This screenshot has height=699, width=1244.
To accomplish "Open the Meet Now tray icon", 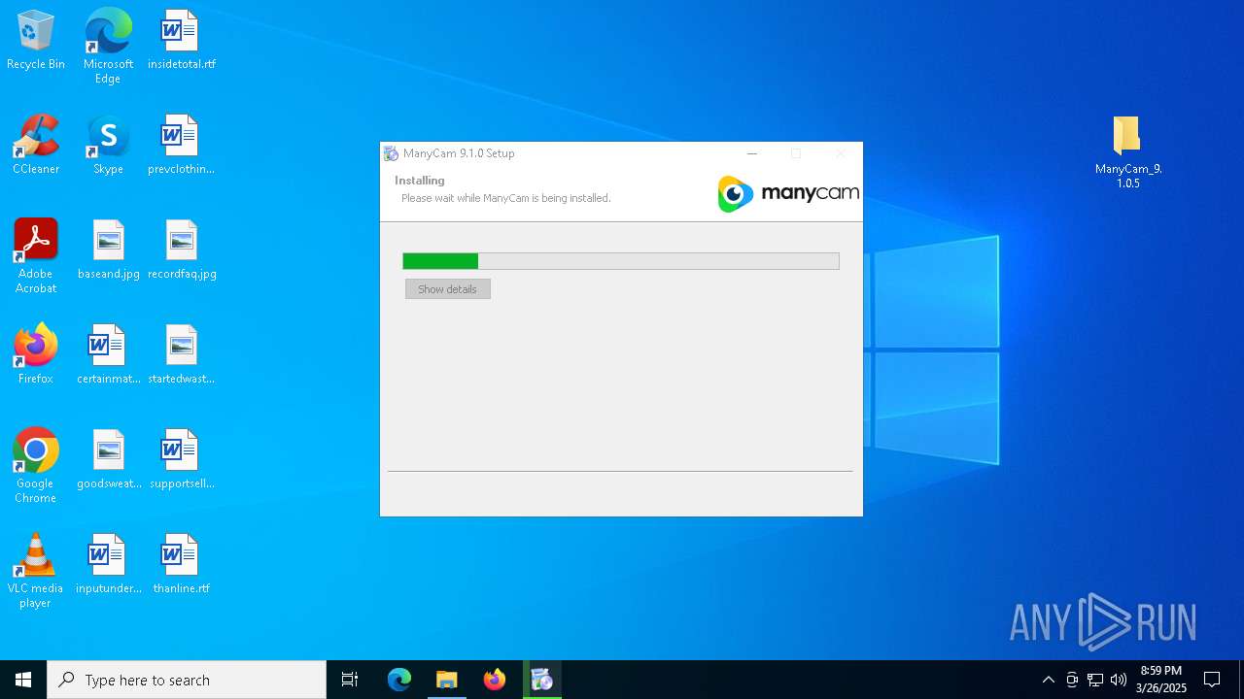I will click(x=1072, y=680).
